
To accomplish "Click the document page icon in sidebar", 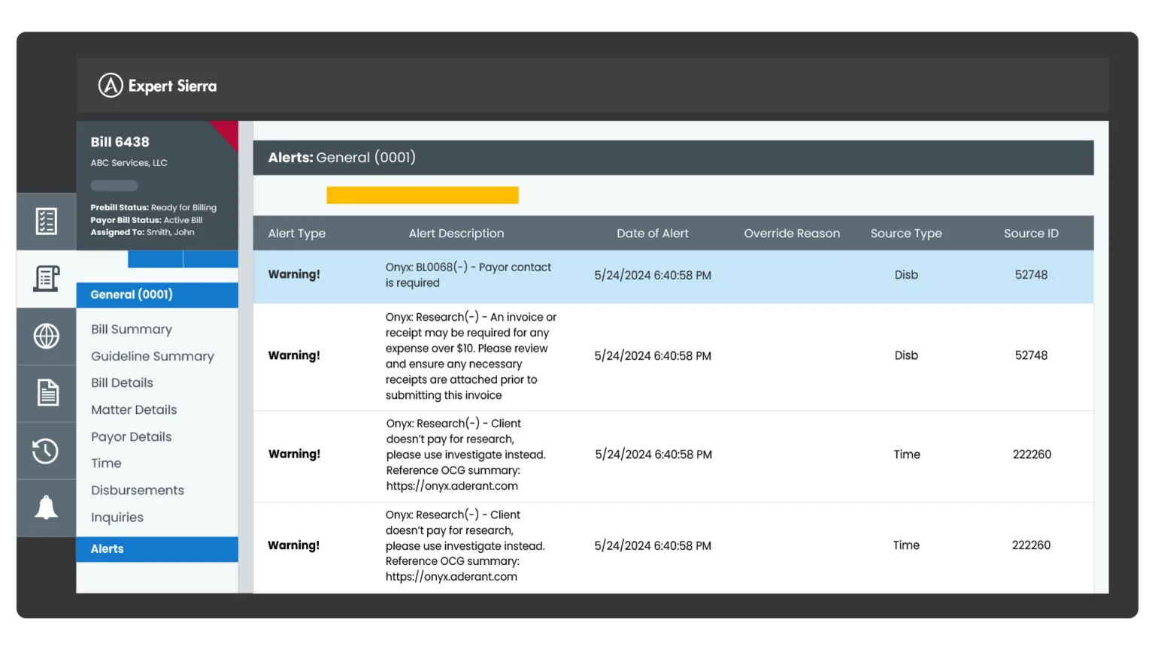I will (46, 393).
